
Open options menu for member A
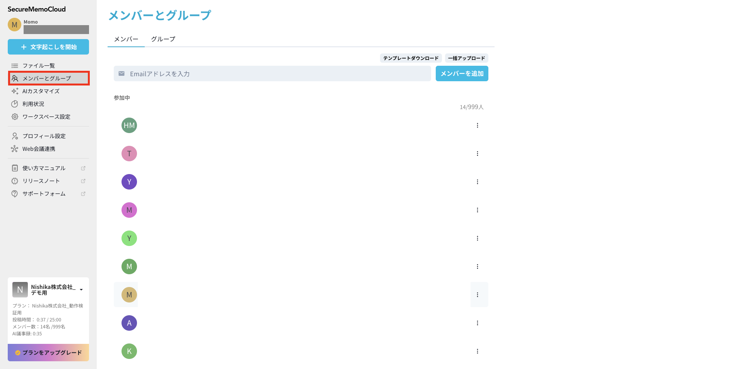coord(477,323)
